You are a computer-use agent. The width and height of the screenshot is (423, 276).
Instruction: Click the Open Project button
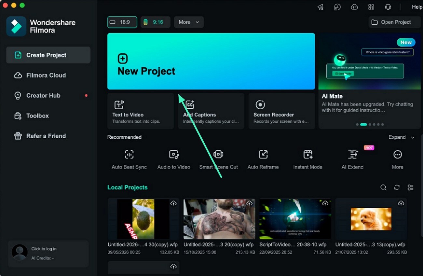[394, 22]
